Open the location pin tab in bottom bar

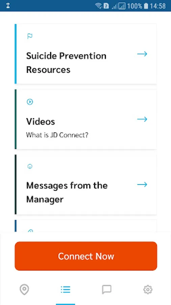tap(24, 290)
